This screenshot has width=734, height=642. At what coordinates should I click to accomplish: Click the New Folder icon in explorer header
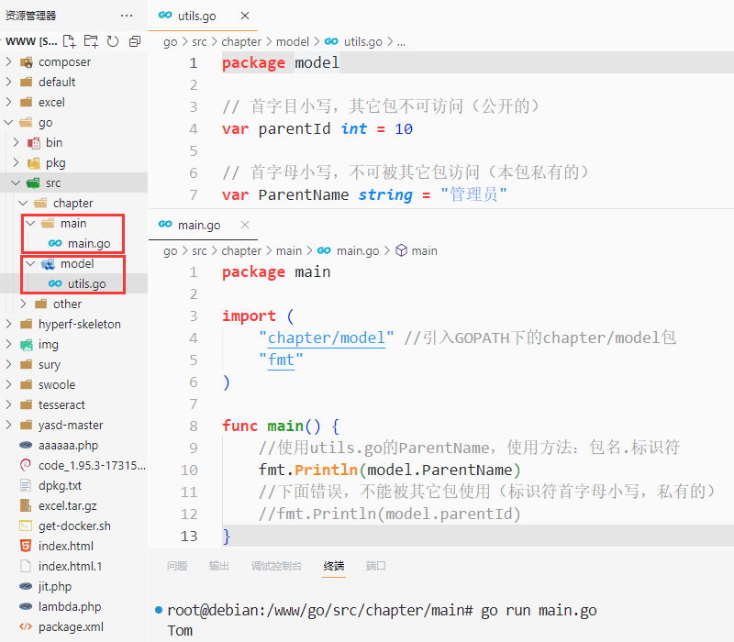pos(91,41)
